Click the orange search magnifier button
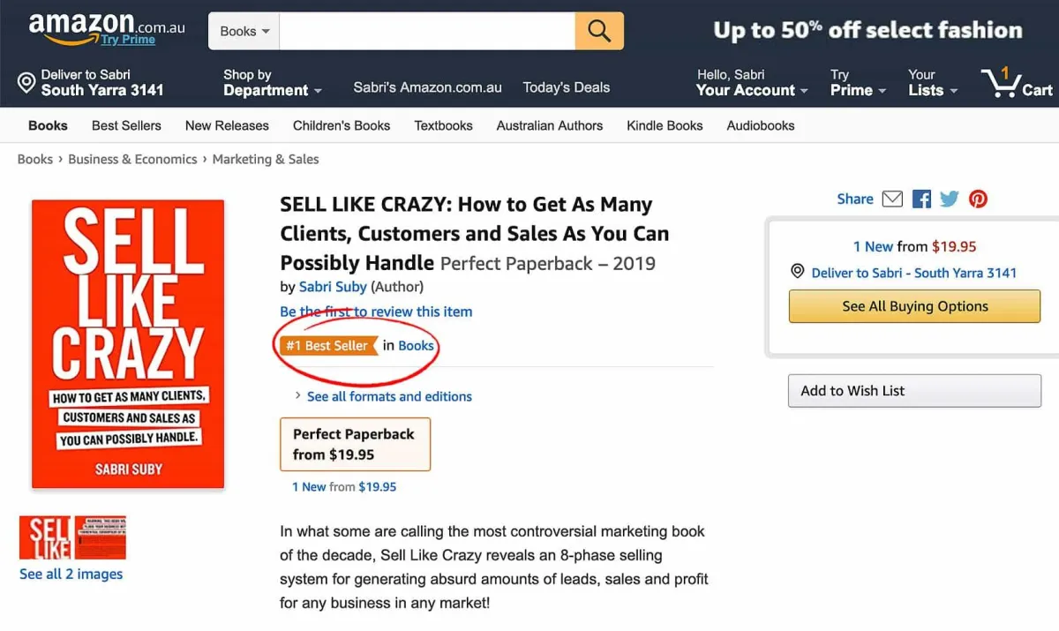Image resolution: width=1059 pixels, height=631 pixels. [599, 31]
